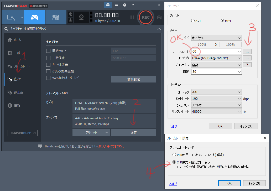Open help question mark in Bandicam title bar
The height and width of the screenshot is (191, 271).
click(133, 5)
